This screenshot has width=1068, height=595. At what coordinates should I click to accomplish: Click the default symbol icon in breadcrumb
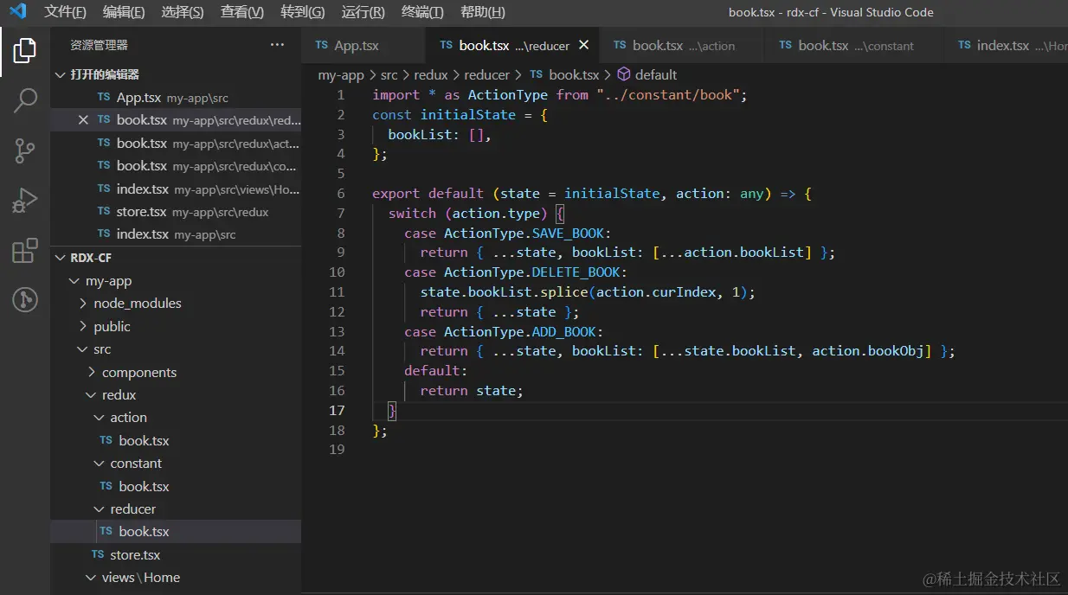pos(623,75)
